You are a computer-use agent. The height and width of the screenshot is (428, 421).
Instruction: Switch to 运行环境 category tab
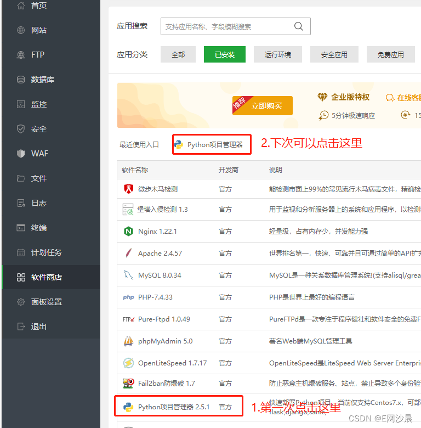(x=278, y=54)
